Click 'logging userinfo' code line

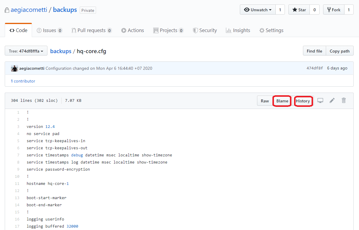[x=45, y=219]
